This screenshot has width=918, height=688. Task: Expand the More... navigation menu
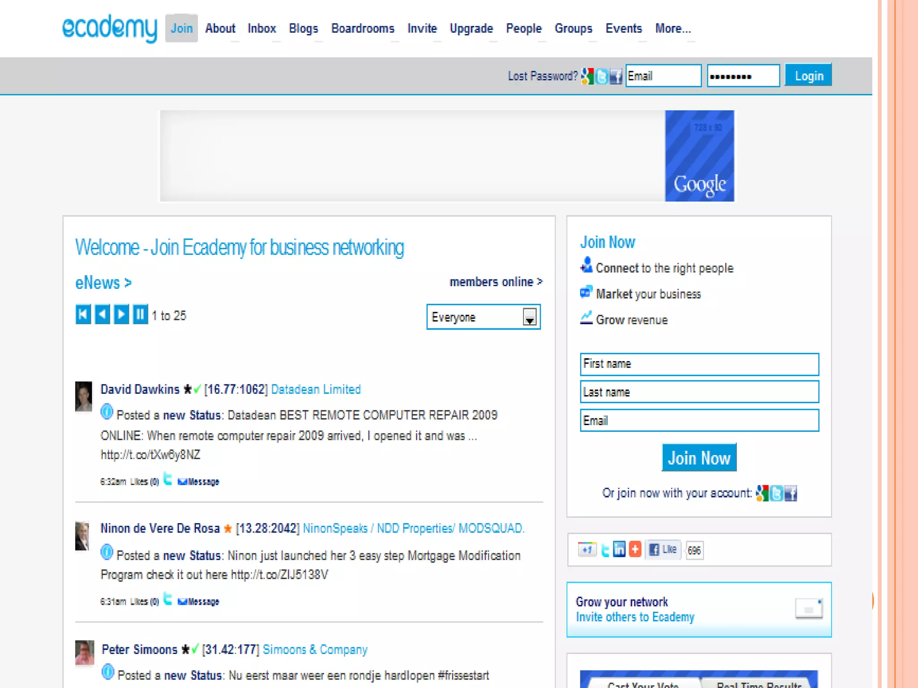coord(673,29)
